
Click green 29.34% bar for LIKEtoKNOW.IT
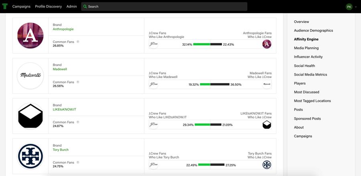click(203, 124)
